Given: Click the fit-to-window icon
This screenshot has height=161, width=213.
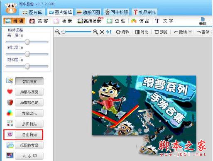Looking at the screenshot, I should tap(102, 32).
